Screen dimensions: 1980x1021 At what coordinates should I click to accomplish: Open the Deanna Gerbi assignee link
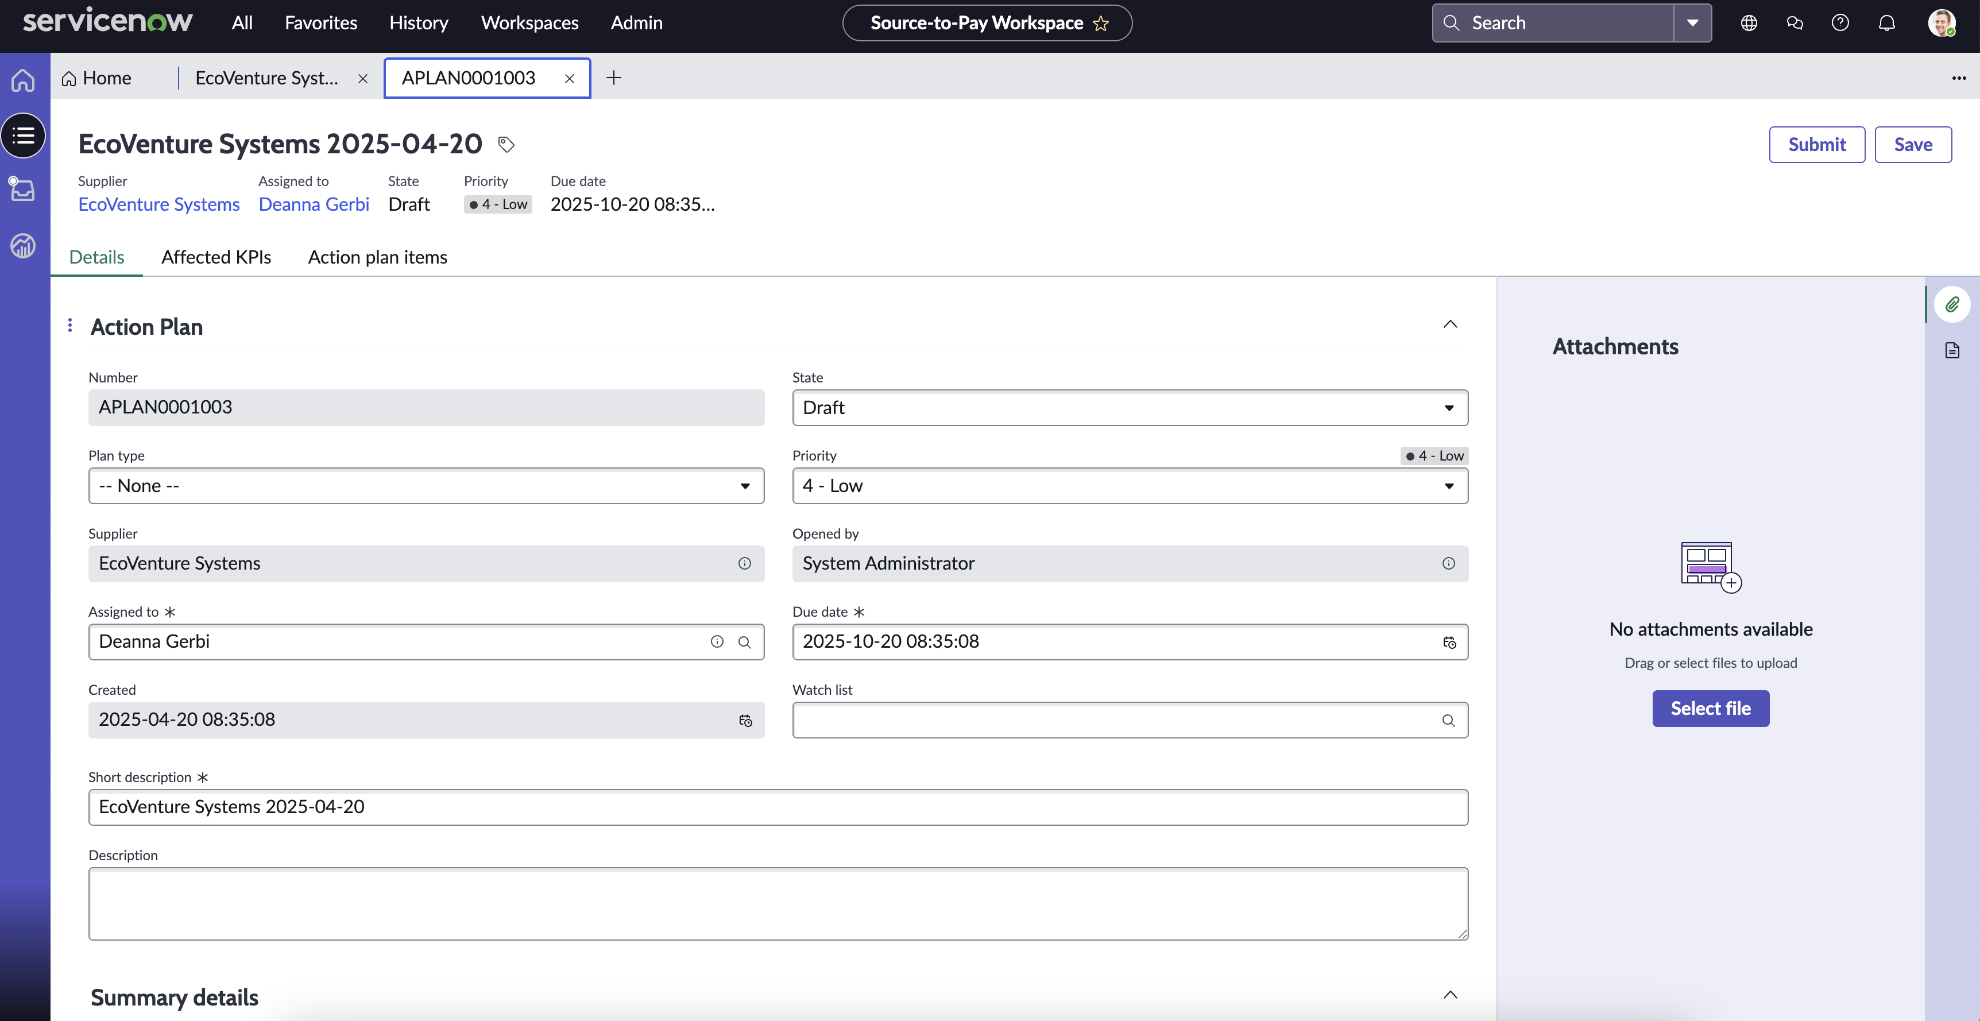pyautogui.click(x=314, y=204)
